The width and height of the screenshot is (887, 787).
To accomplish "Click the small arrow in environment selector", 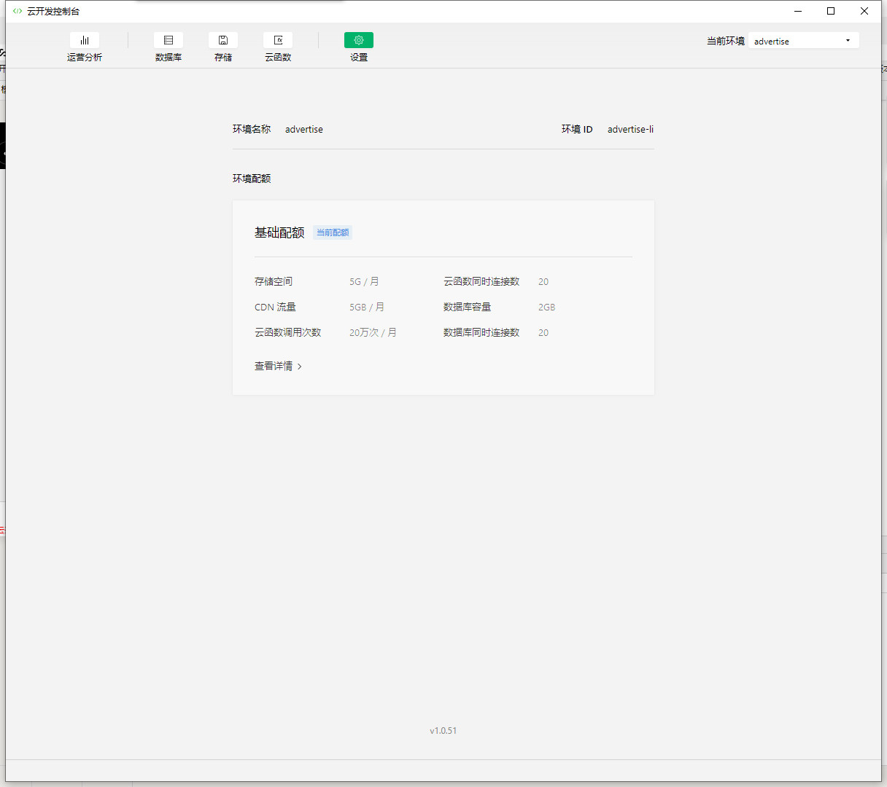I will [848, 41].
